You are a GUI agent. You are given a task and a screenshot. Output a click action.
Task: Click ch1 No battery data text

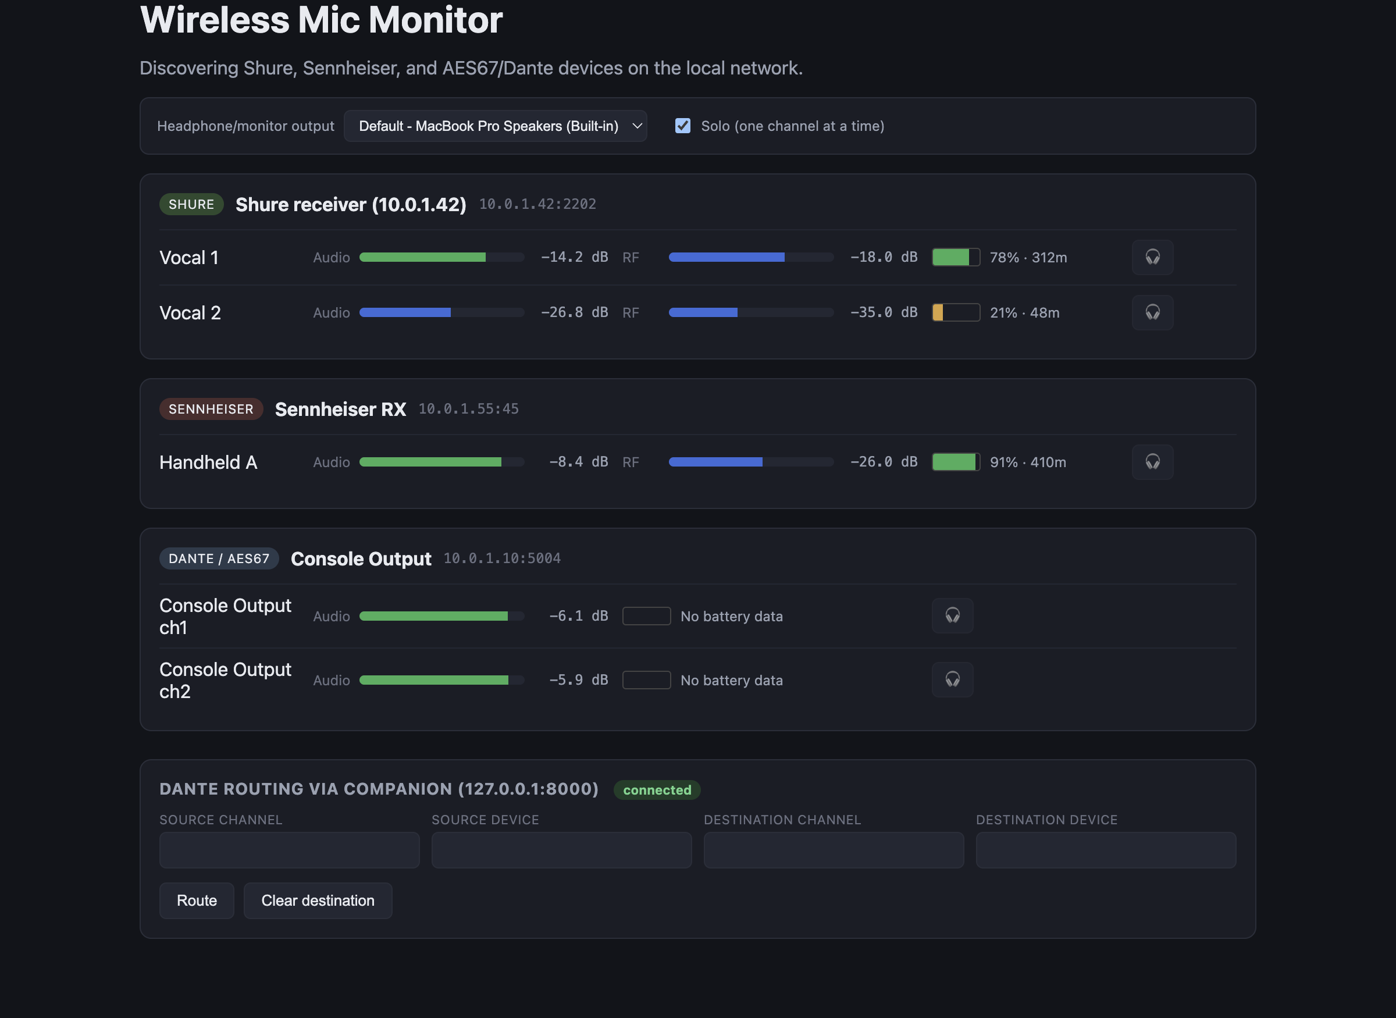pyautogui.click(x=731, y=616)
